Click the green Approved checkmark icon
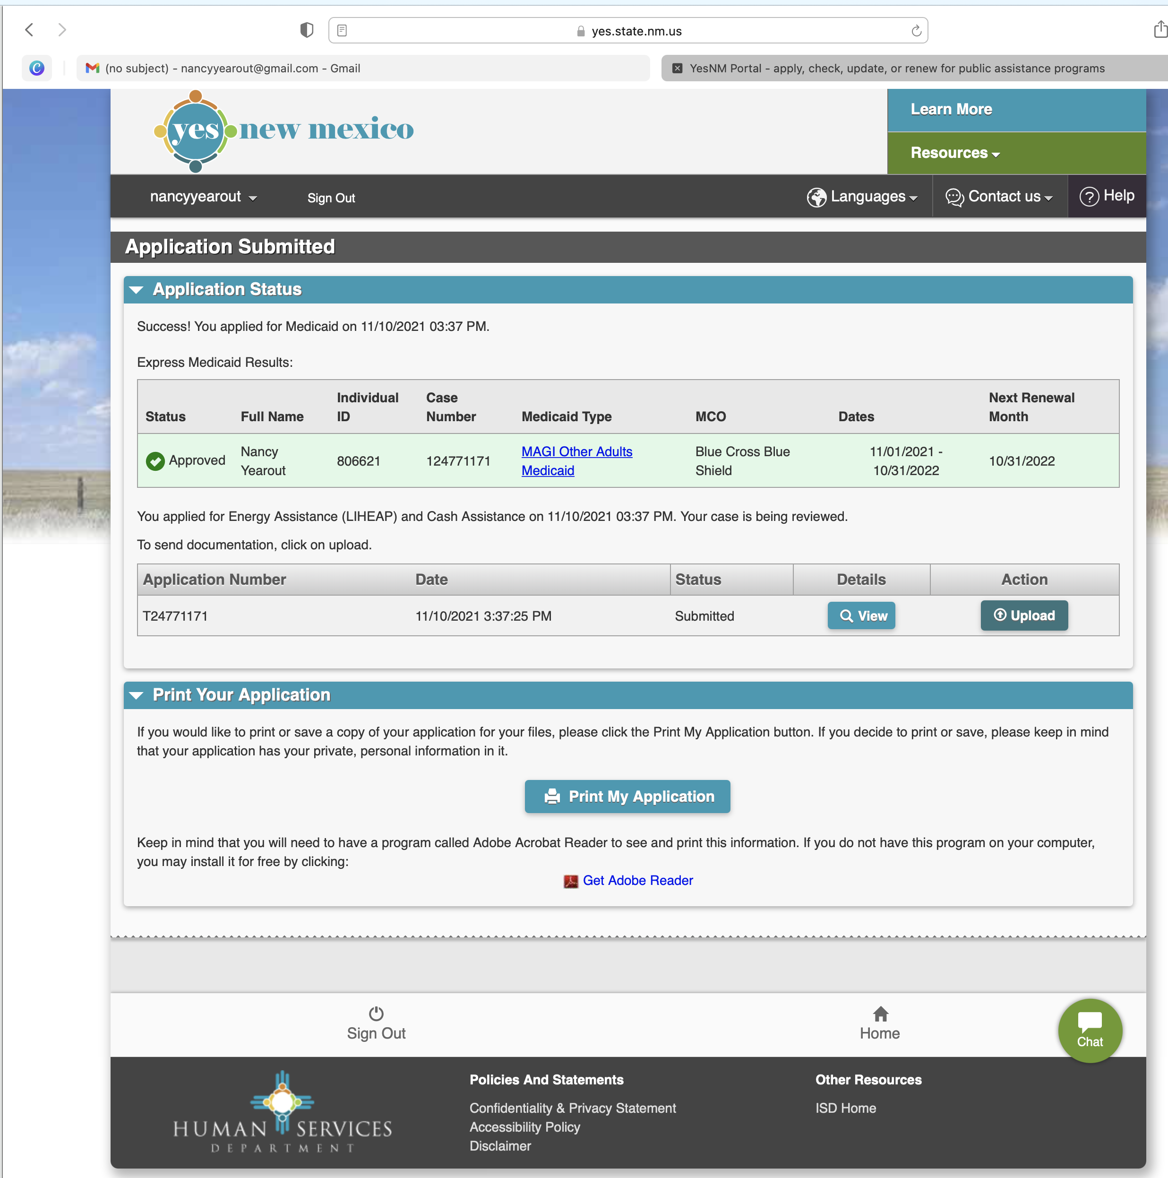 (x=155, y=461)
